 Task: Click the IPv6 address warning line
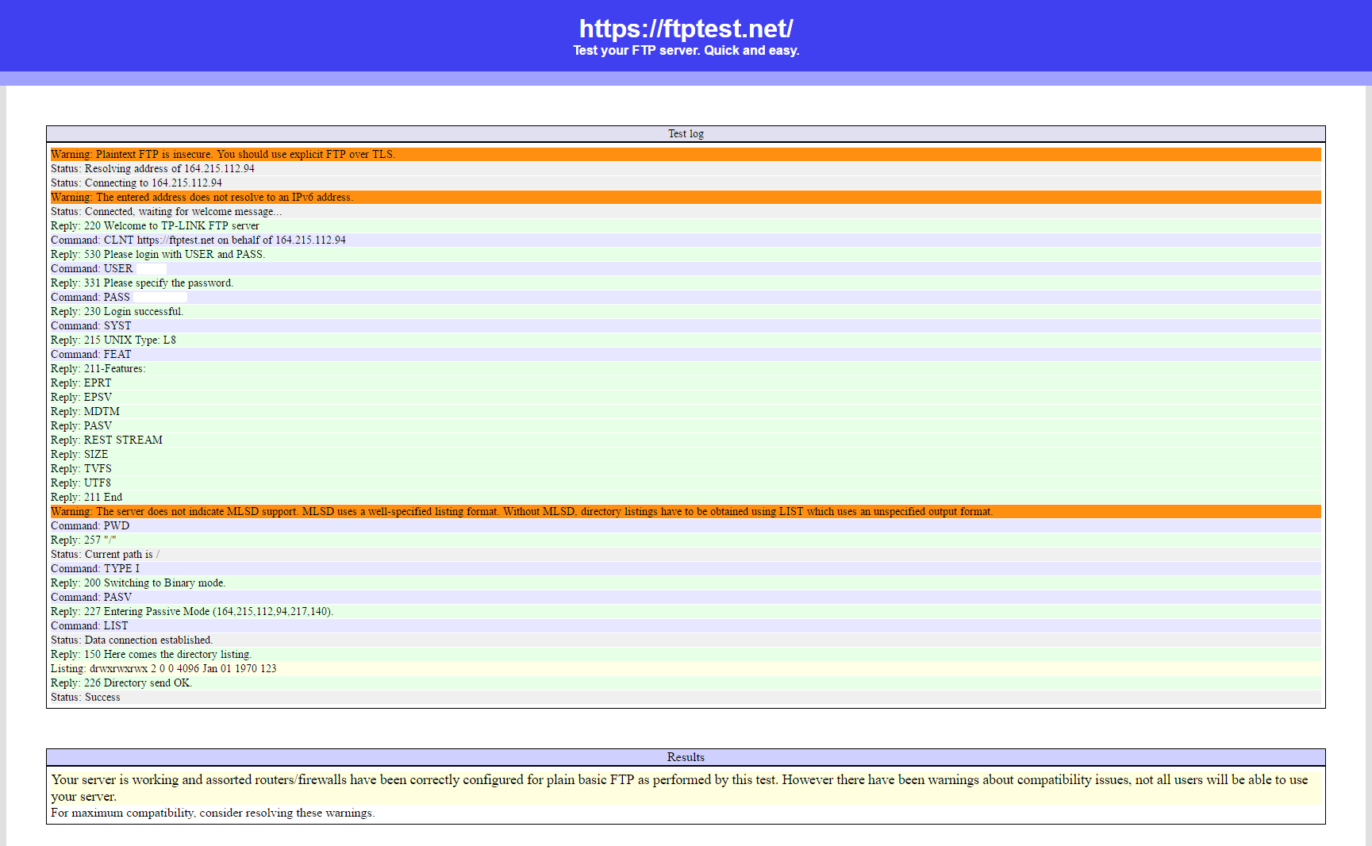[x=202, y=198]
